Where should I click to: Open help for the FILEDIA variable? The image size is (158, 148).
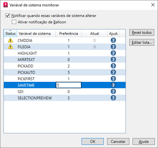(x=113, y=47)
